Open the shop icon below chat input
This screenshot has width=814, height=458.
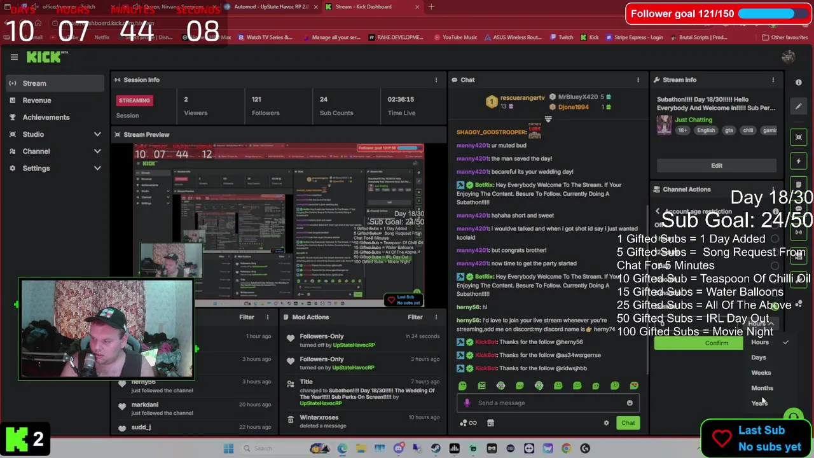tap(490, 423)
